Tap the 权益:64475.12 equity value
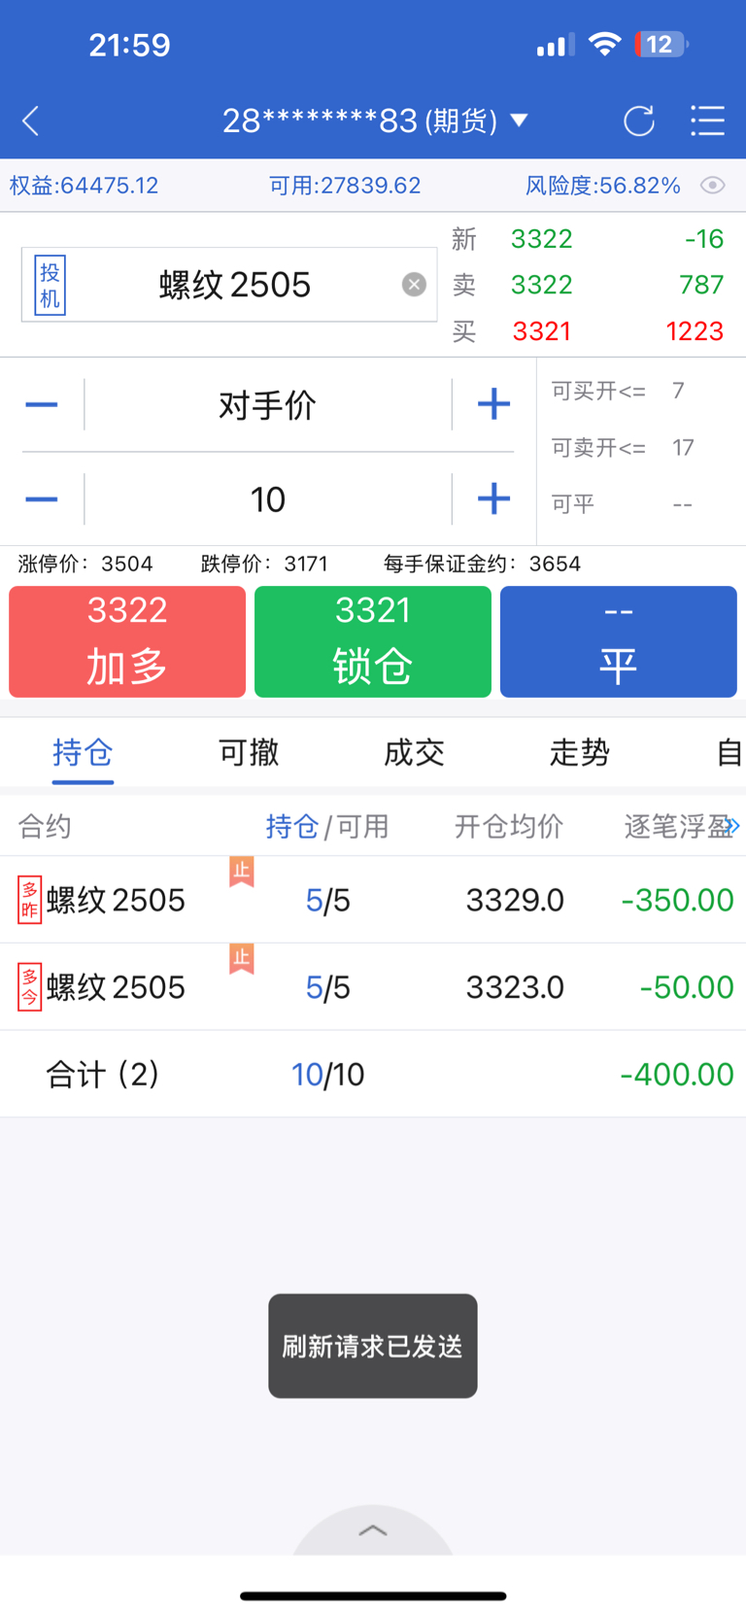746x1615 pixels. pyautogui.click(x=84, y=186)
